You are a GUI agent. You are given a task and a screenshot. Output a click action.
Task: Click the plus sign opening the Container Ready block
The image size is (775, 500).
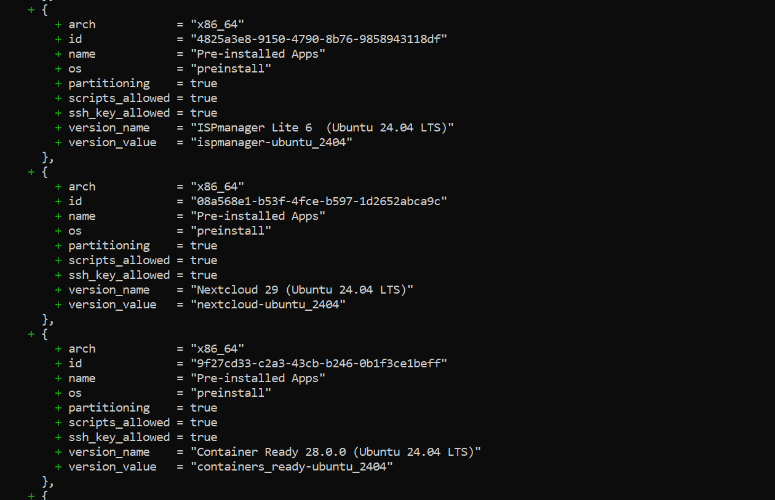point(31,334)
